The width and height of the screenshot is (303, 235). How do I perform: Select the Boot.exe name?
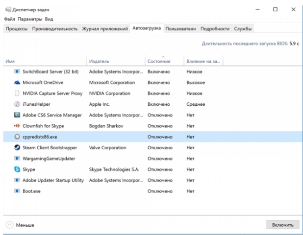(31, 191)
